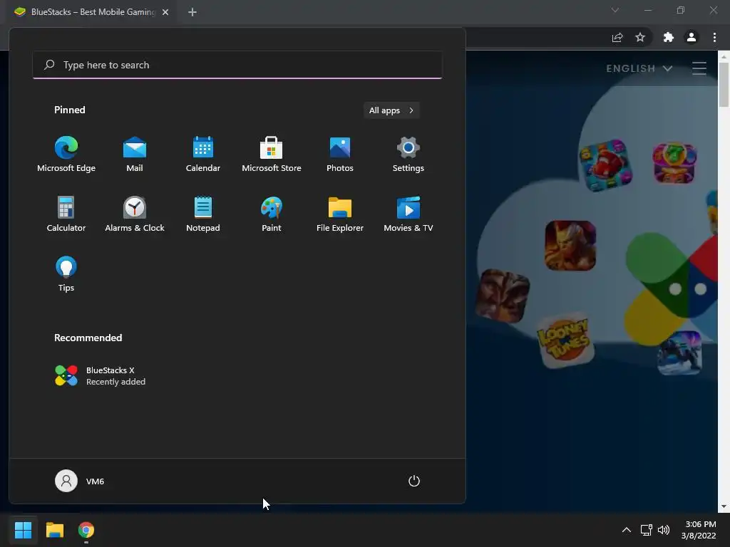Open Chrome tab search dropdown
Image resolution: width=730 pixels, height=547 pixels.
tap(615, 10)
